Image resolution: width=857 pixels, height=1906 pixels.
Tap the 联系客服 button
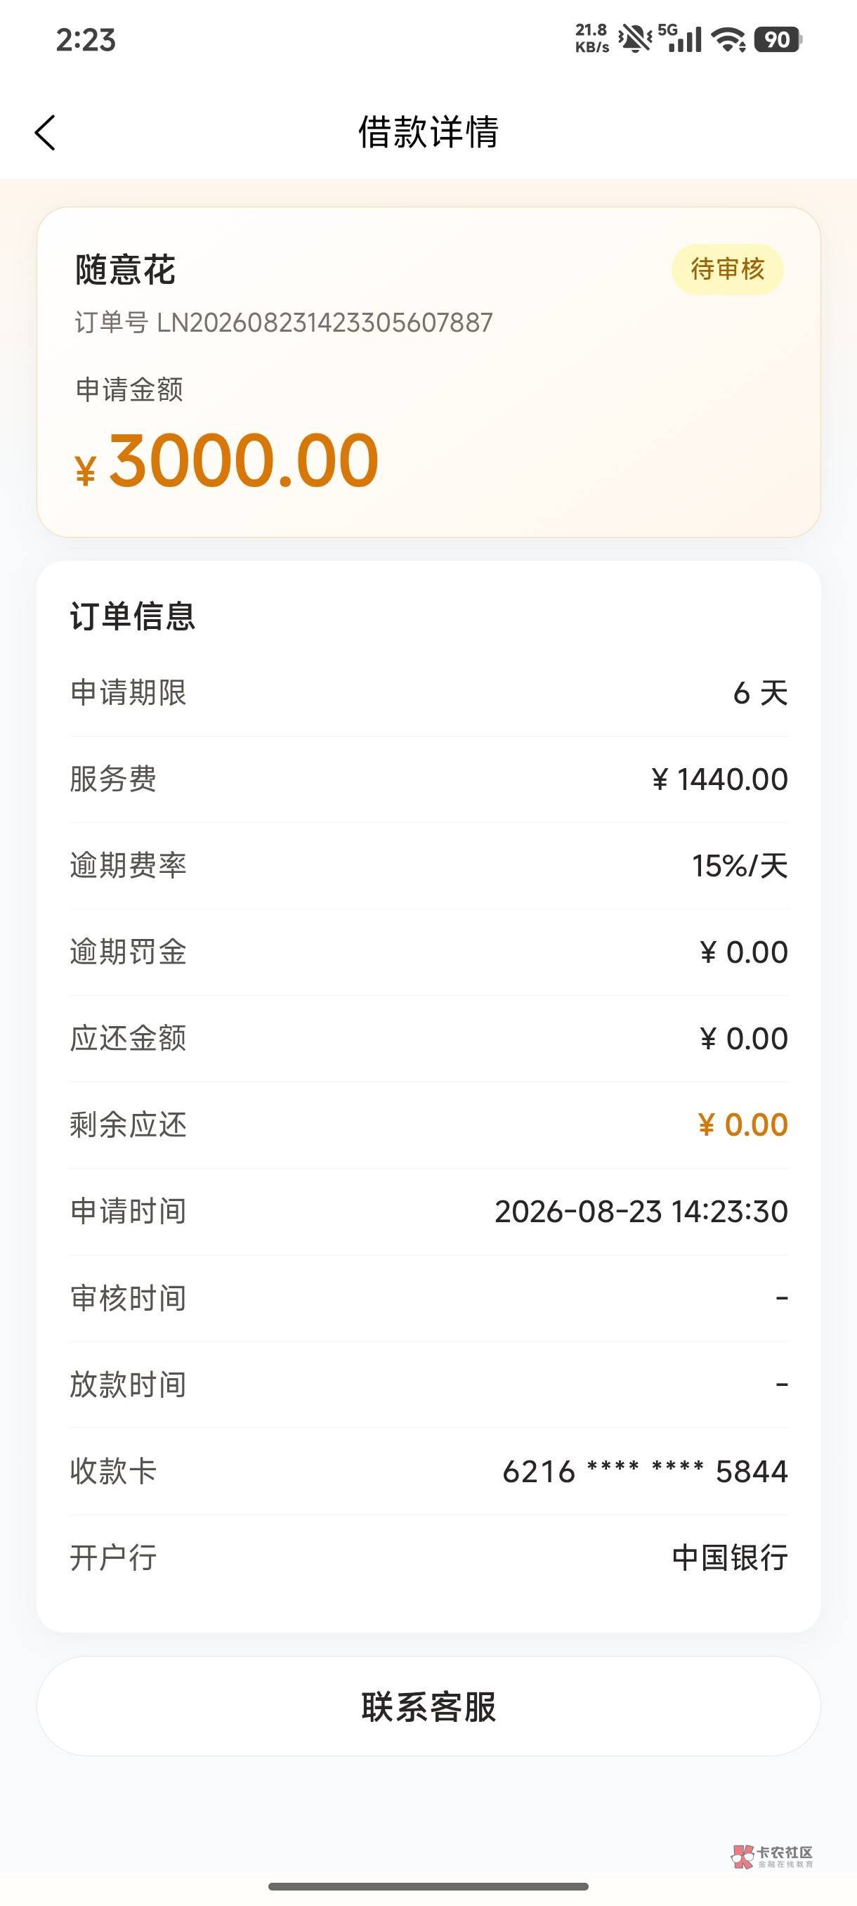click(429, 1706)
